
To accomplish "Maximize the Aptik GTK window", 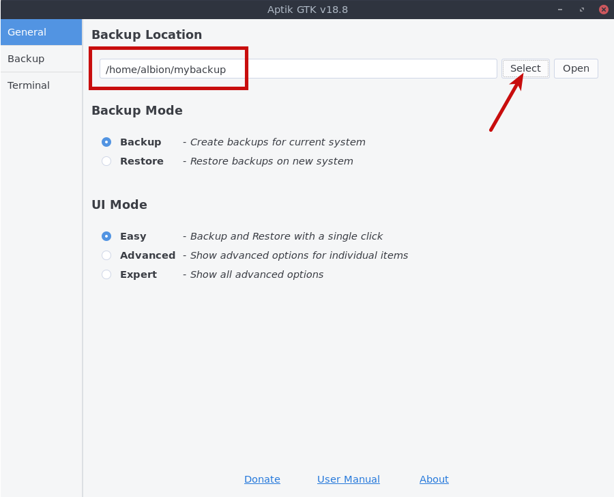I will pyautogui.click(x=582, y=10).
